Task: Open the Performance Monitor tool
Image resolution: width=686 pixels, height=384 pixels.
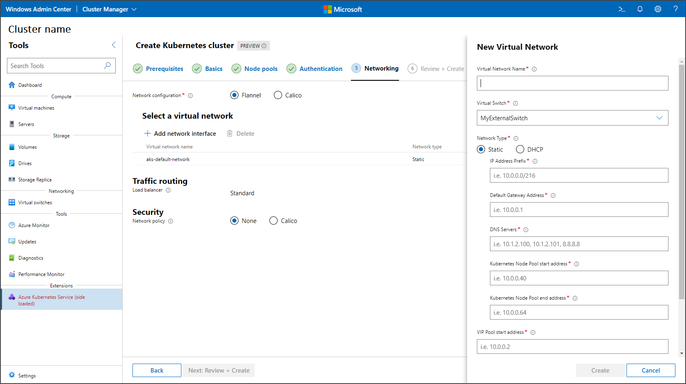Action: (x=41, y=274)
